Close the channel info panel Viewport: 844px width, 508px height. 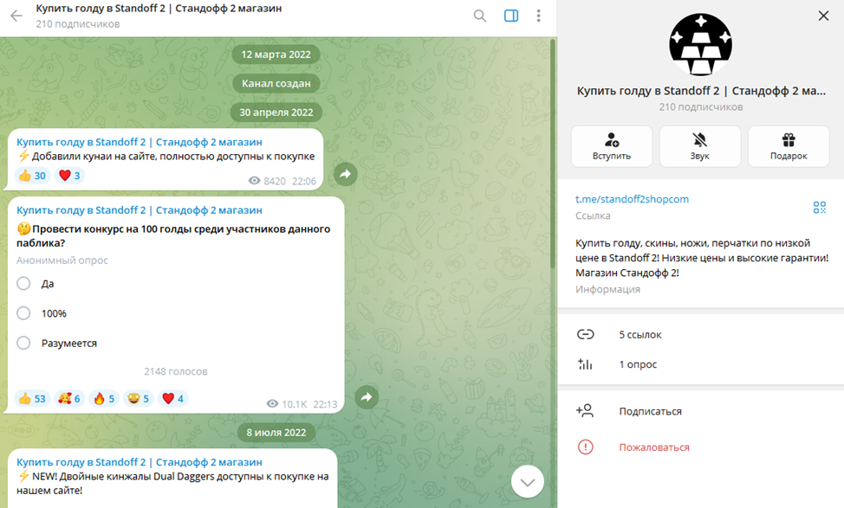[x=823, y=16]
